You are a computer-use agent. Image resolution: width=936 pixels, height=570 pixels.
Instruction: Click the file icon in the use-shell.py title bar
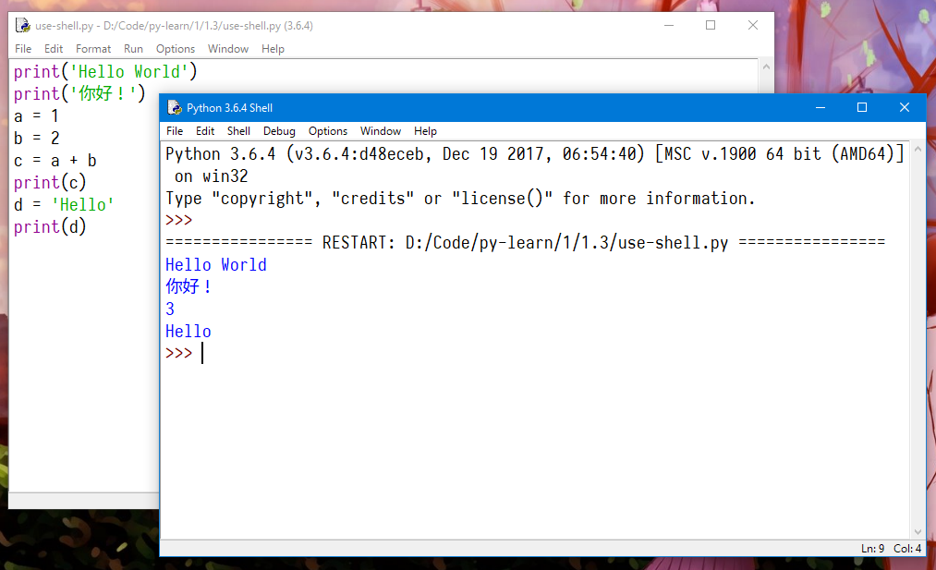click(20, 25)
